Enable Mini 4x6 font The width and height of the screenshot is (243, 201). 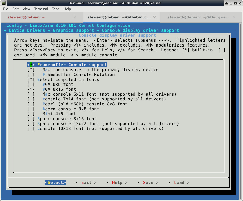[51, 114]
